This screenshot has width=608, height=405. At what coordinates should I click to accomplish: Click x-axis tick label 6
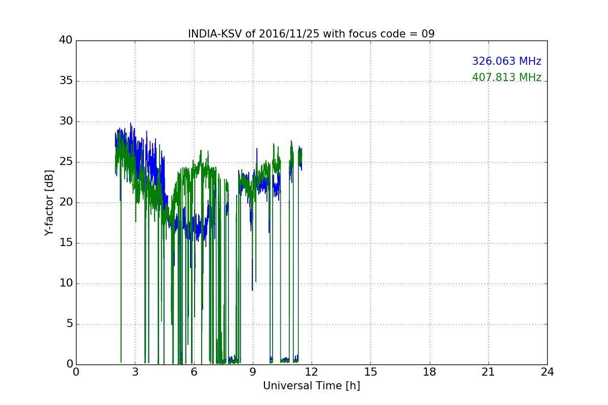click(194, 372)
